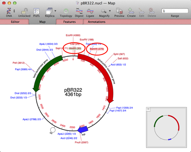The height and width of the screenshot is (152, 191).
Task: Go to the Annotations tab
Action: coord(96,22)
